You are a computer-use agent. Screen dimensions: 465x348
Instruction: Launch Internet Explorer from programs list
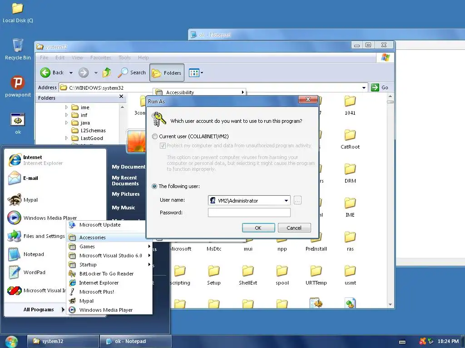pyautogui.click(x=109, y=283)
